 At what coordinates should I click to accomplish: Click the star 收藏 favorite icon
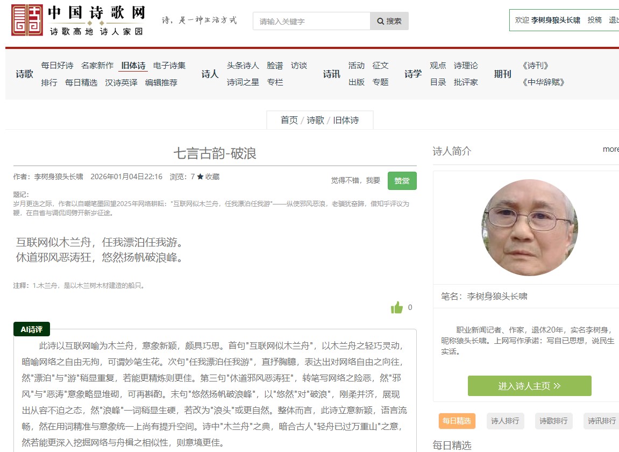200,176
